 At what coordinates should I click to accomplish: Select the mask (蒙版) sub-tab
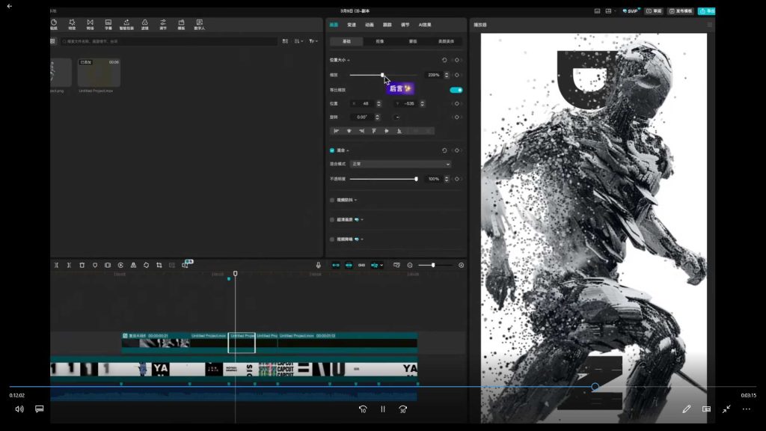413,42
